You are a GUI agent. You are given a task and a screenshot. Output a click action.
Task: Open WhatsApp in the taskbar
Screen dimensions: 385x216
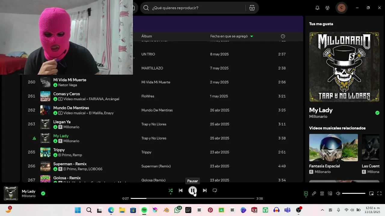click(x=177, y=210)
